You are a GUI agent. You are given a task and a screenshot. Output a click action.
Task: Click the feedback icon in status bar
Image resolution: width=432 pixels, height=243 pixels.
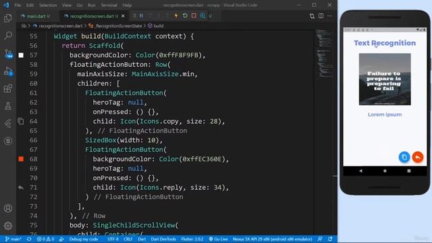(319, 239)
